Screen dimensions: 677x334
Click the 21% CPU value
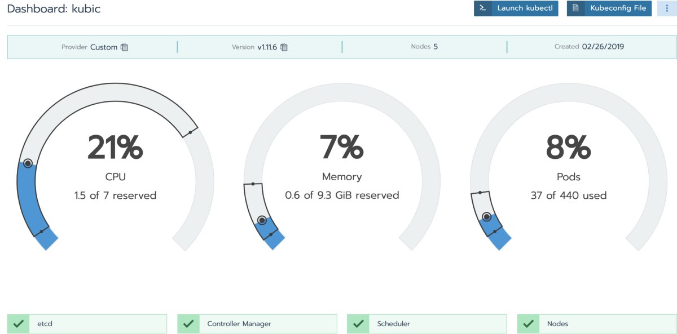115,148
